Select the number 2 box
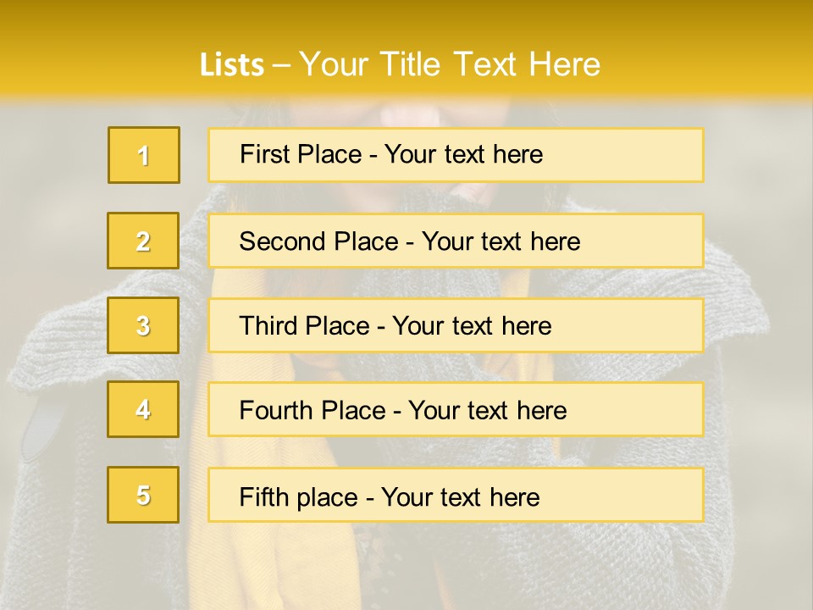Screen dimensions: 813x610 point(143,241)
